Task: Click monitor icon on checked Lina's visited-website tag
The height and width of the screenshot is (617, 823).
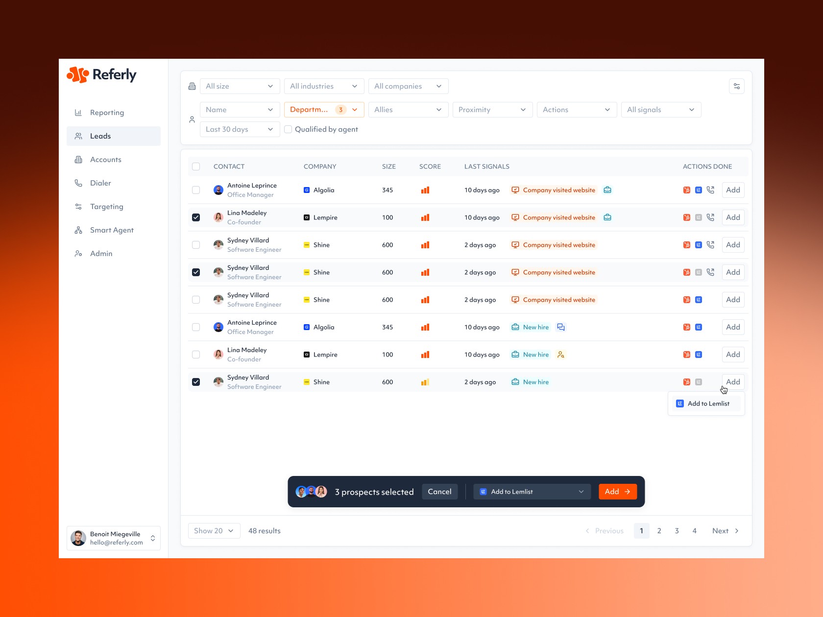Action: click(515, 217)
